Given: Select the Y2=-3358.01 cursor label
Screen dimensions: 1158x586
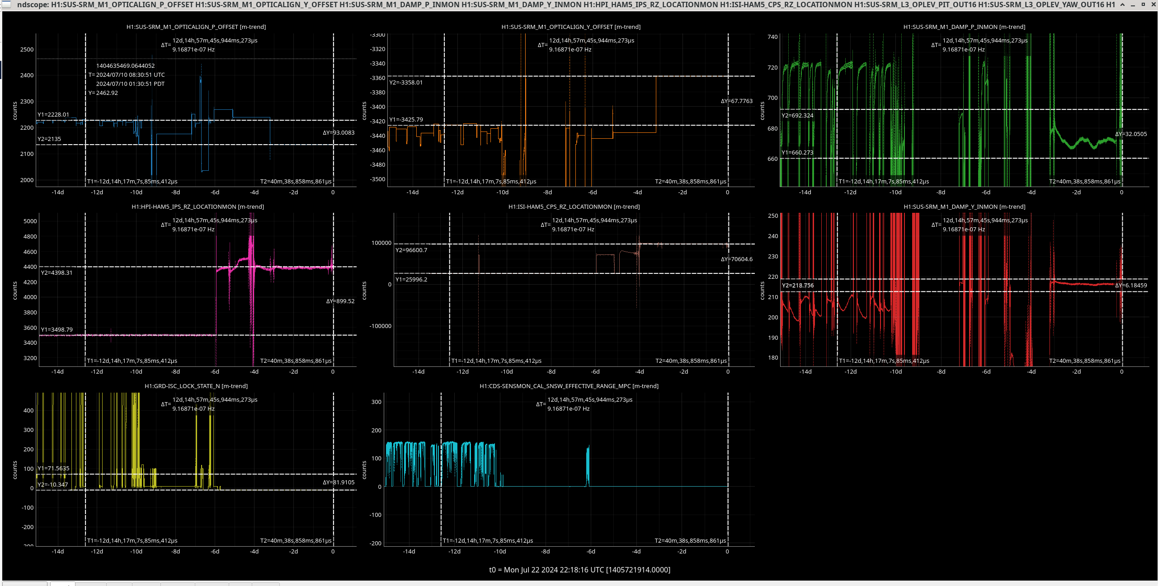Looking at the screenshot, I should coord(406,83).
